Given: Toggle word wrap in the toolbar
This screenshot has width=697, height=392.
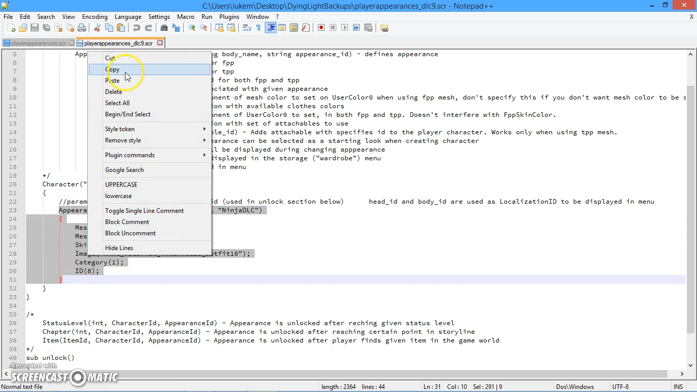Looking at the screenshot, I should (247, 28).
